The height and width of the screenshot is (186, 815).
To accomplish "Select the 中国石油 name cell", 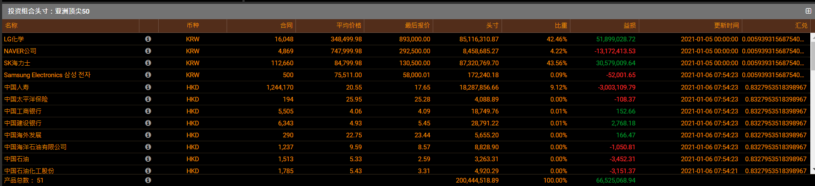I will (x=17, y=159).
